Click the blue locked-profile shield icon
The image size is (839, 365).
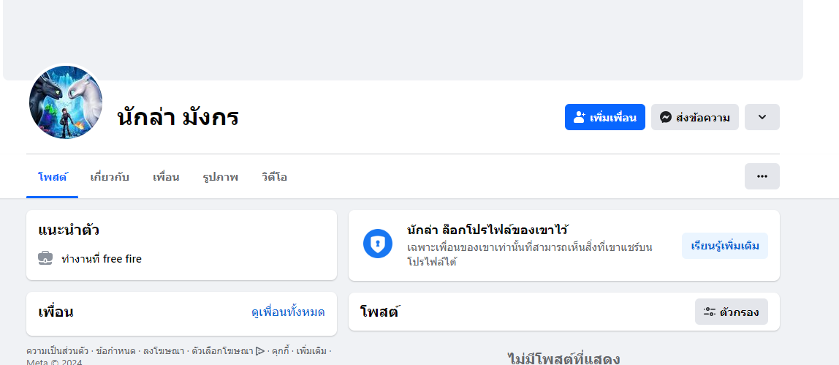378,244
